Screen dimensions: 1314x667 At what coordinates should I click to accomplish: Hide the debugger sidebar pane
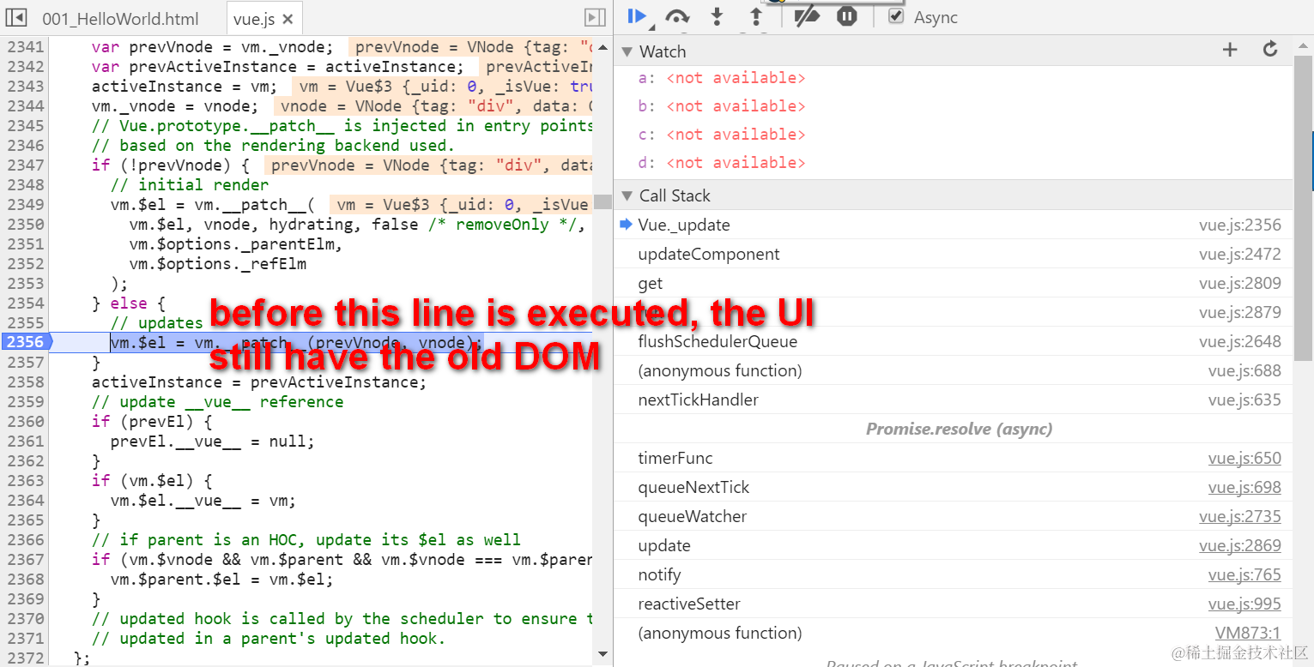(x=594, y=17)
